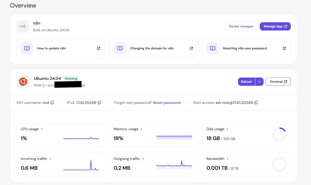Open external link icon for Resetting n8n user password
The height and width of the screenshot is (185, 311).
pyautogui.click(x=284, y=48)
